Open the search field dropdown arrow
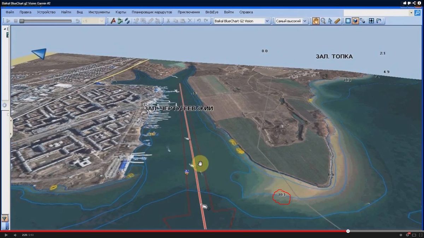The image size is (424, 238). (x=411, y=12)
